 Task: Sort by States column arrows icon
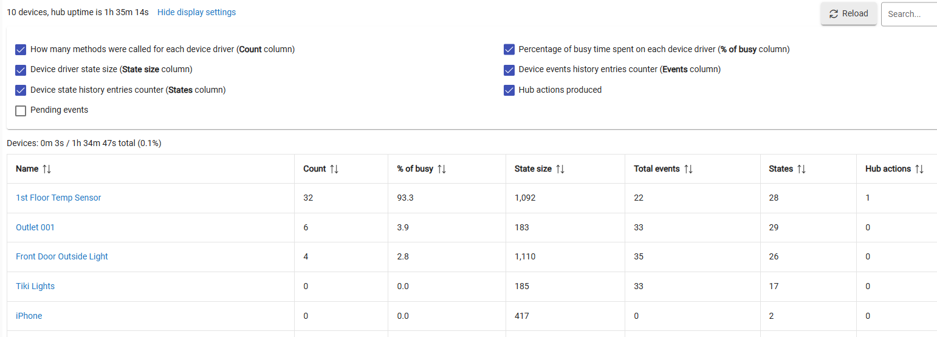[801, 169]
